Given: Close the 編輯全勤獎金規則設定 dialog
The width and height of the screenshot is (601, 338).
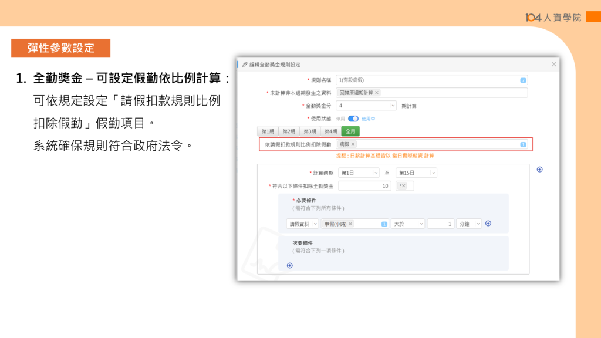Looking at the screenshot, I should click(x=553, y=64).
